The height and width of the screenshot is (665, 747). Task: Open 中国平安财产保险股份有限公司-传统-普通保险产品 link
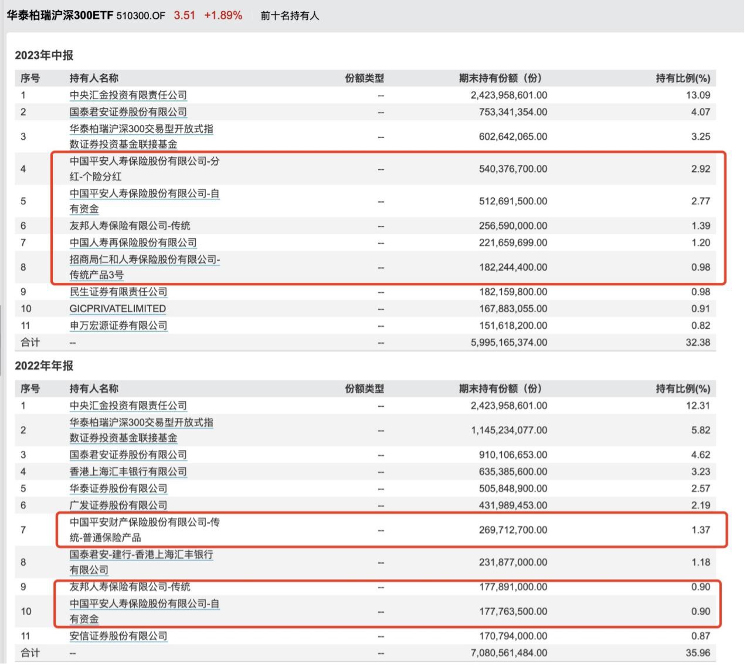144,531
